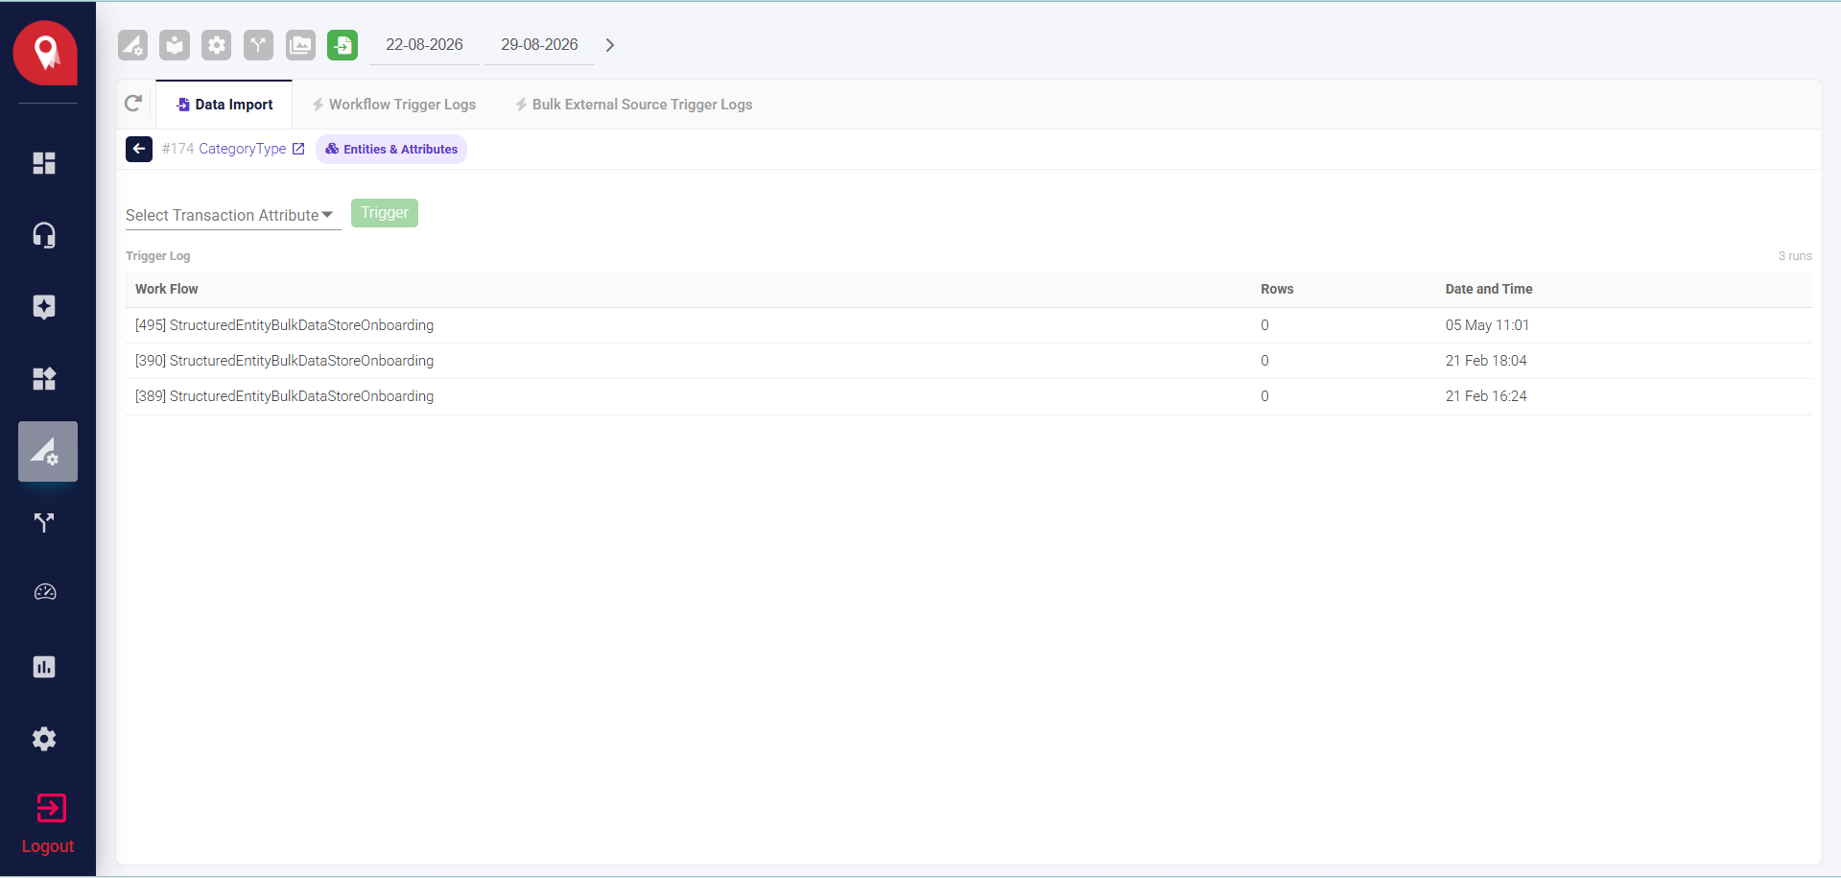The width and height of the screenshot is (1841, 878).
Task: Open the sparkle badge icon in sidebar
Action: coord(44,307)
